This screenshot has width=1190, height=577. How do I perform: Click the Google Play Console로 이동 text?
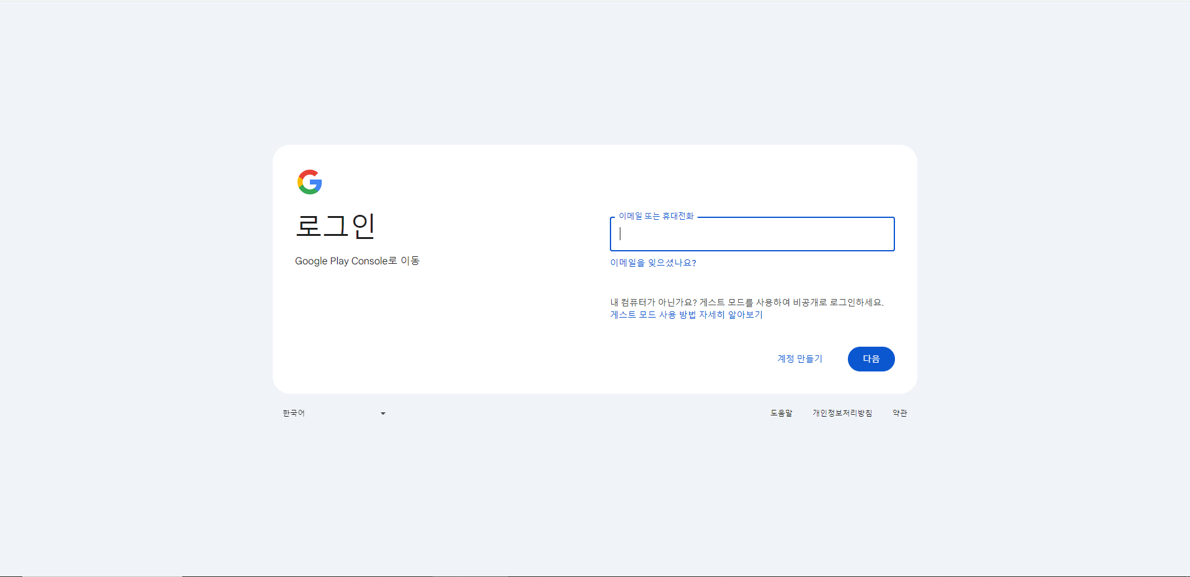point(357,261)
